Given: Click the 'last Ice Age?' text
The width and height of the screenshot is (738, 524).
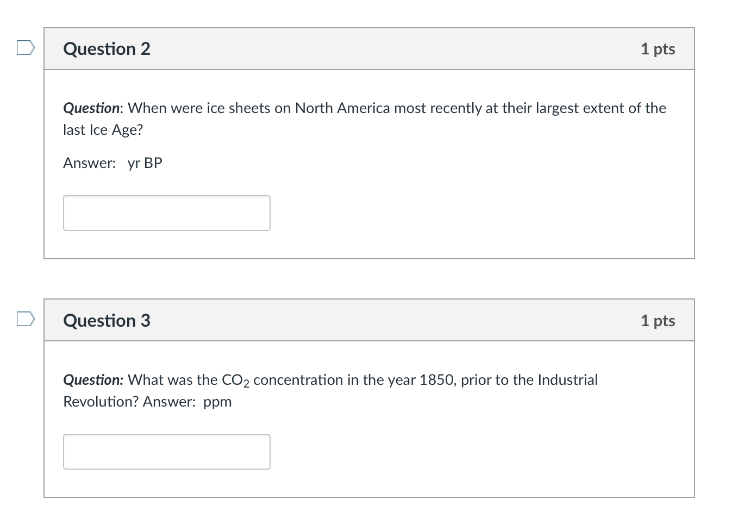Looking at the screenshot, I should pyautogui.click(x=103, y=130).
